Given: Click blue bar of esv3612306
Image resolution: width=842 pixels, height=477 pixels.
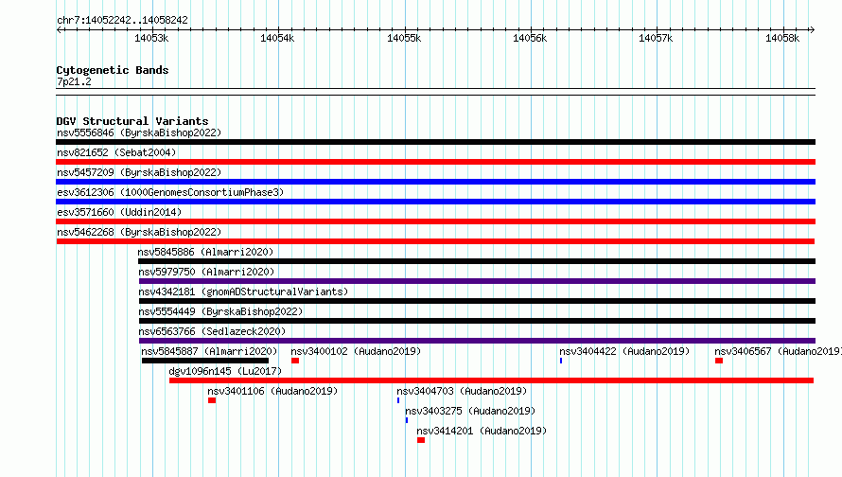Looking at the screenshot, I should tap(435, 202).
